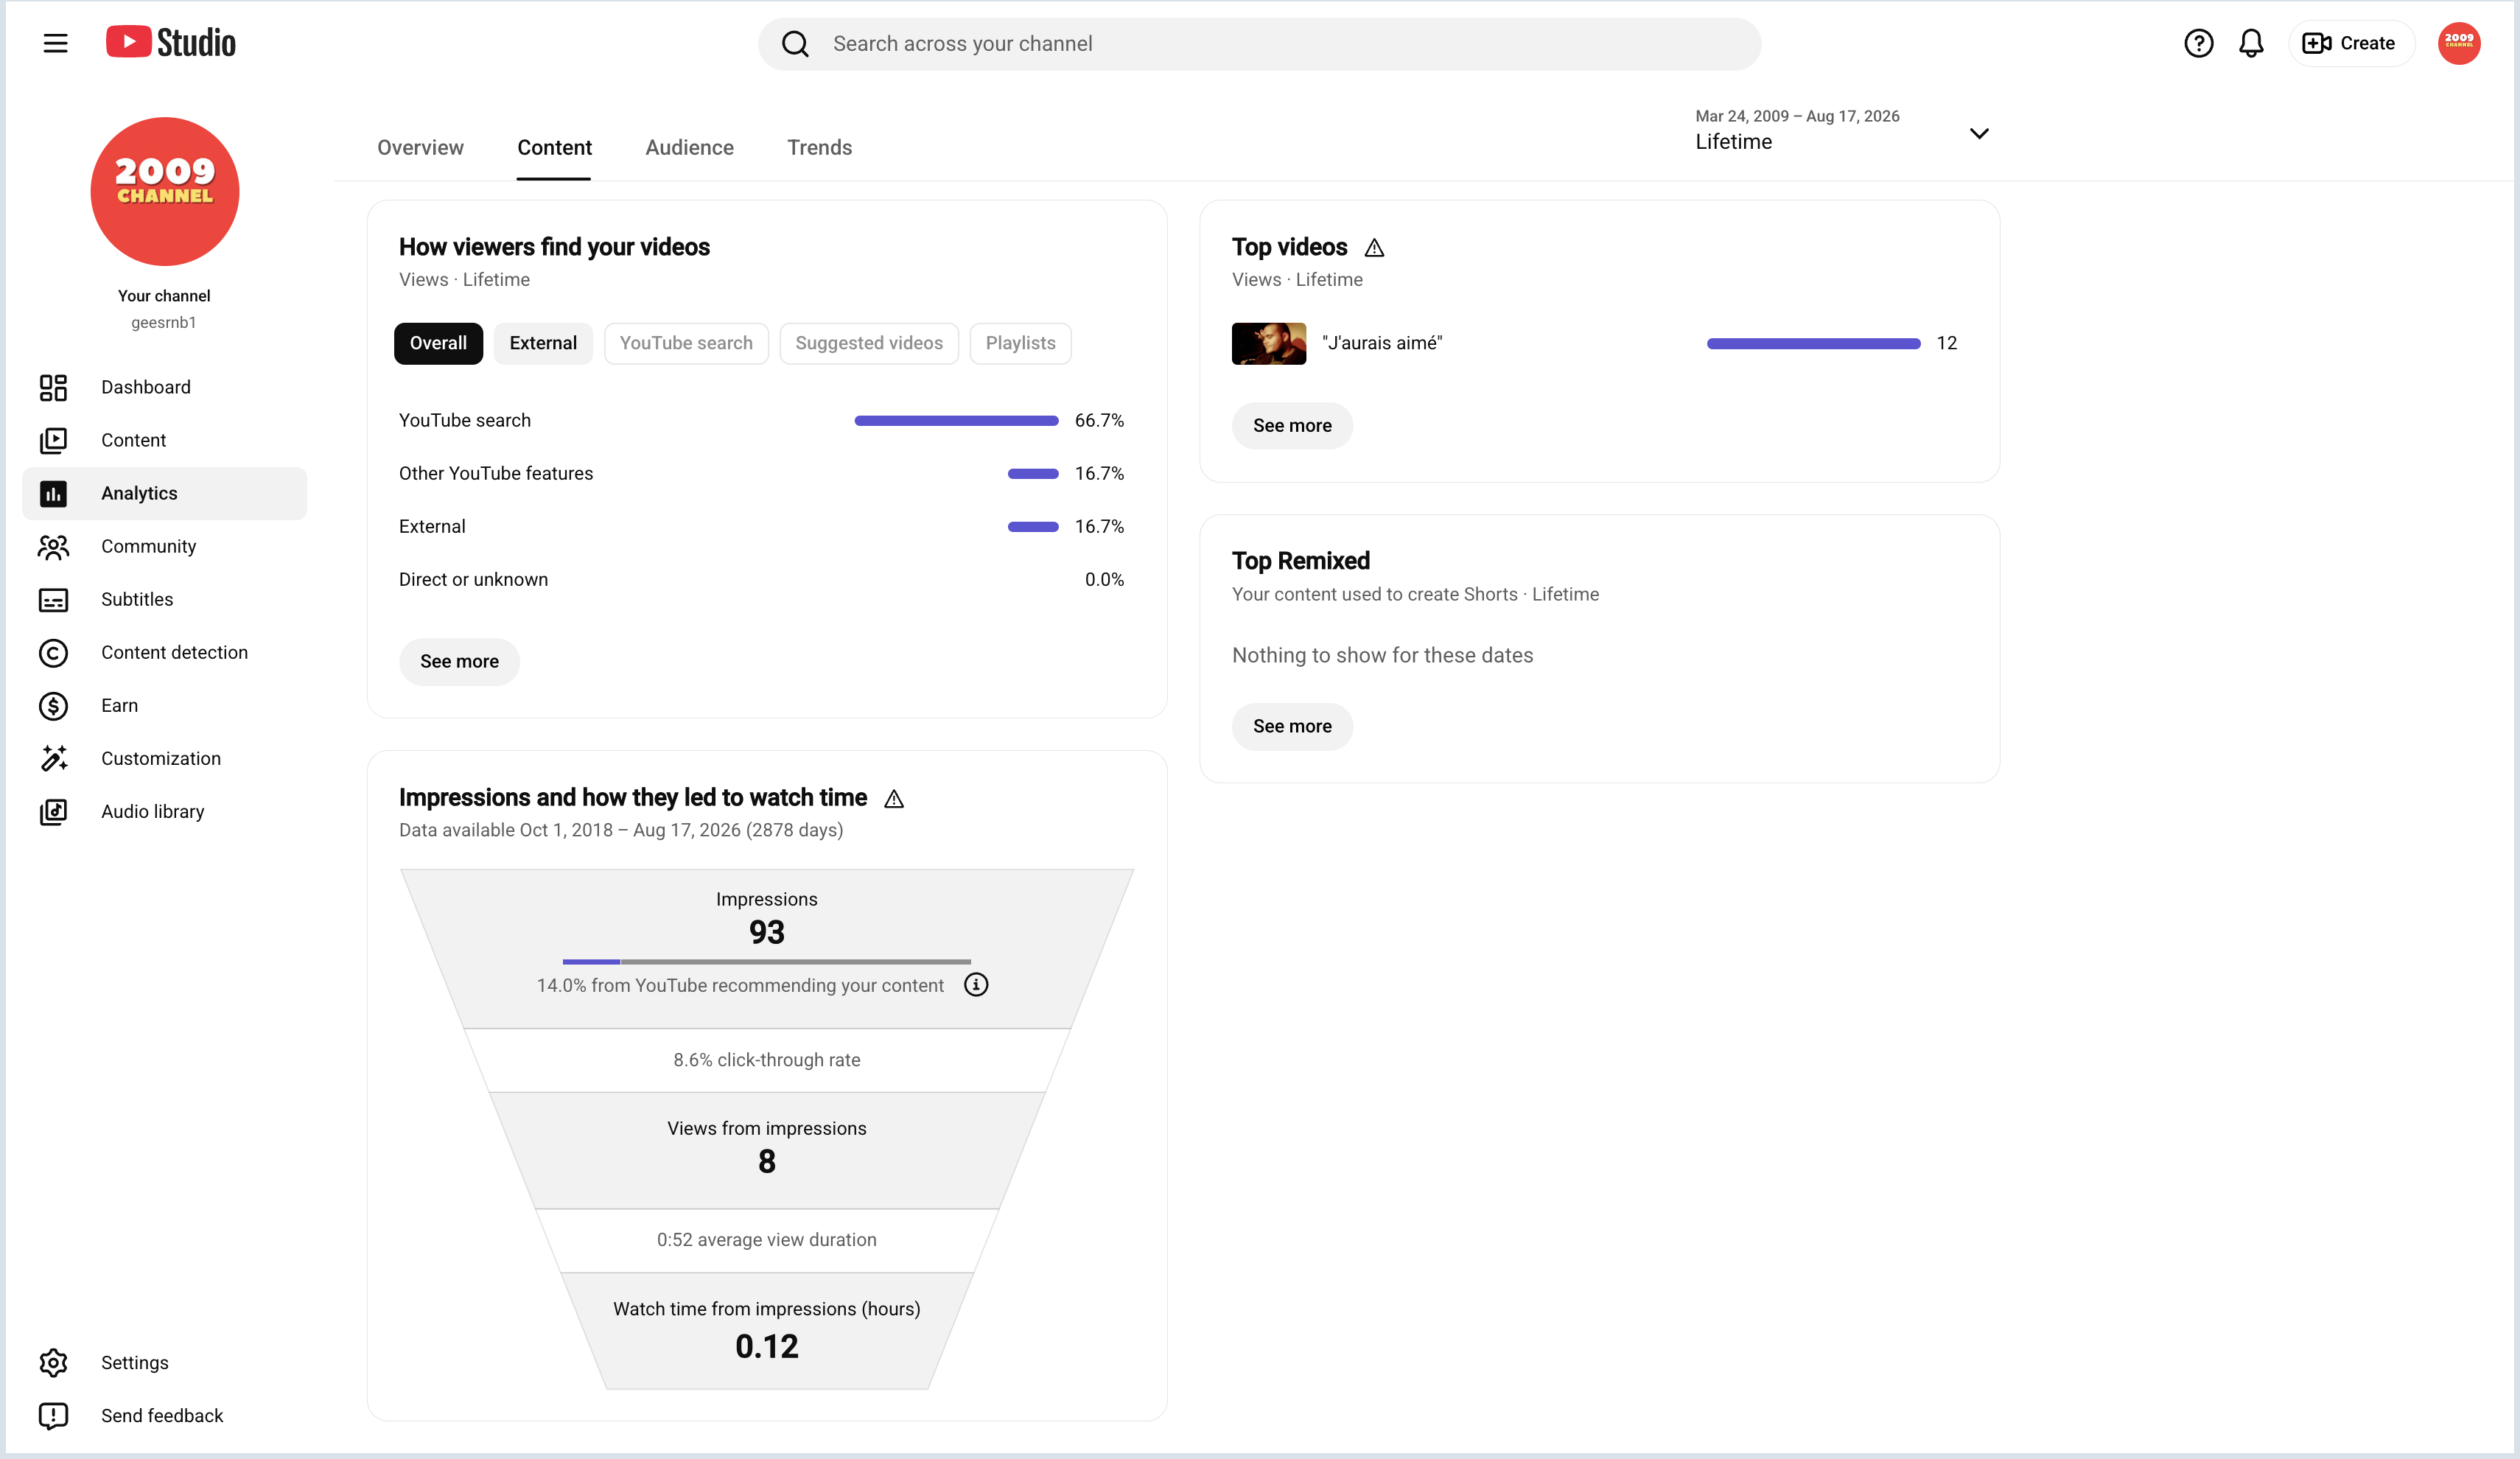Click See more under Top Remixed
Viewport: 2520px width, 1459px height.
coord(1292,726)
